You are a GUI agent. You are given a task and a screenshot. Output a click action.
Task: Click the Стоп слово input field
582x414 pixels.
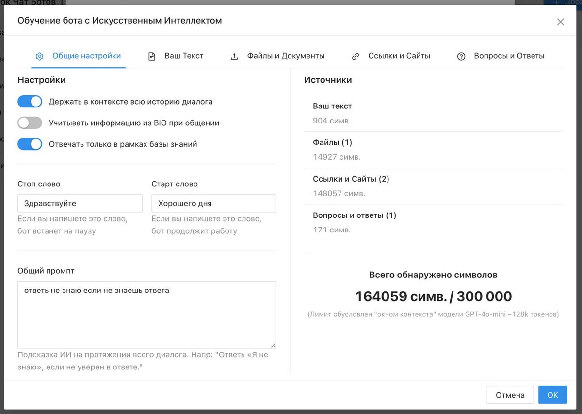pos(80,203)
